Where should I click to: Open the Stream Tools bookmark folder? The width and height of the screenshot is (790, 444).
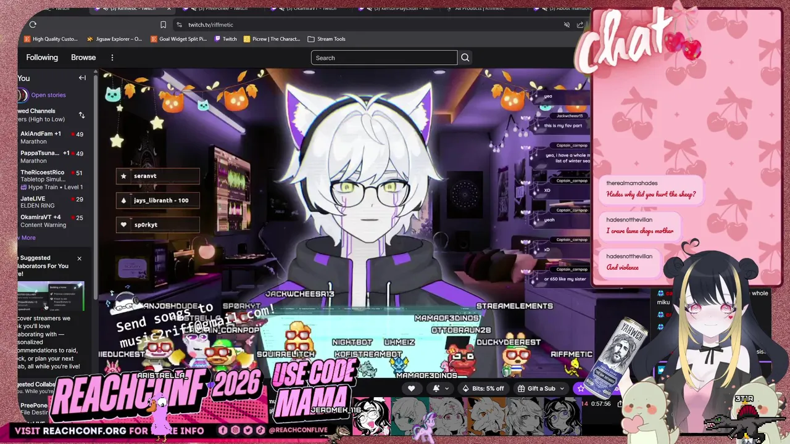326,39
